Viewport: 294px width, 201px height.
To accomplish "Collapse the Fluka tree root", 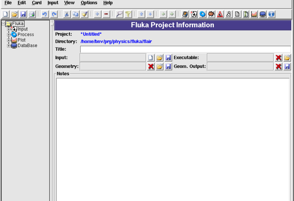I will point(3,24).
